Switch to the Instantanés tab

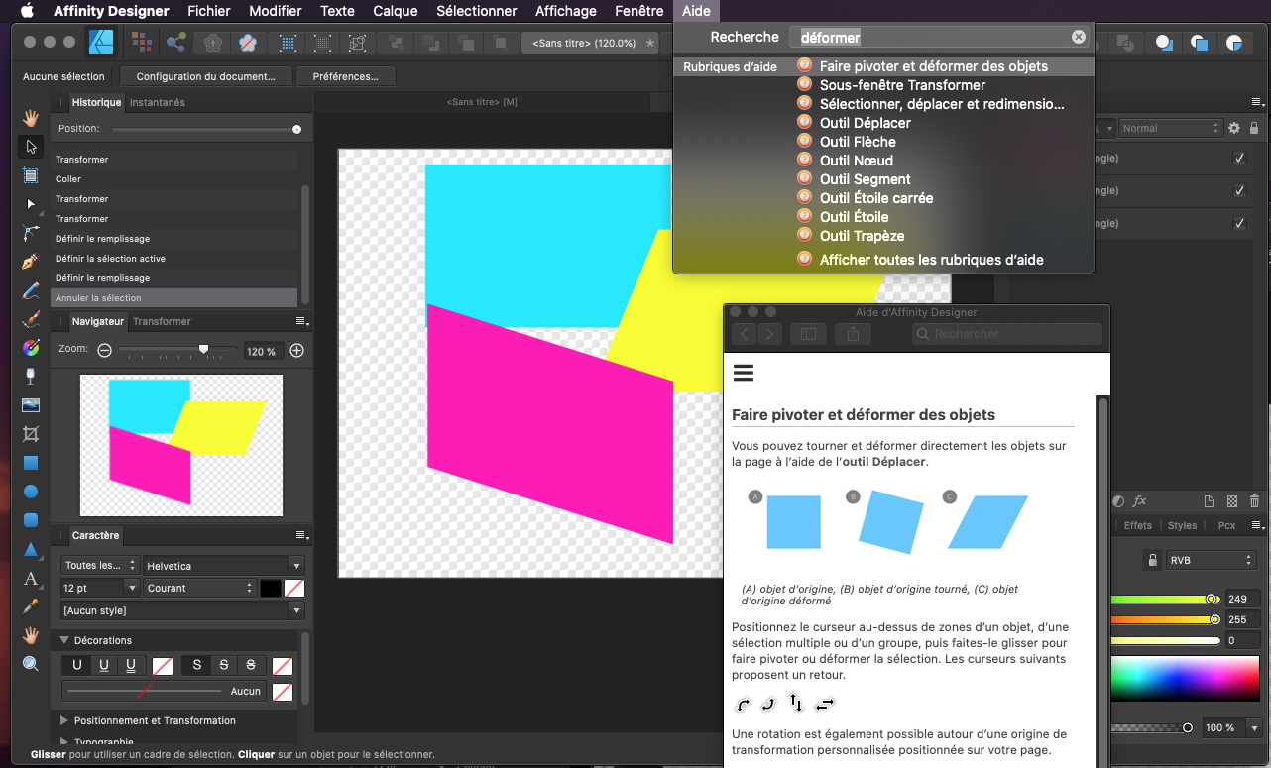point(158,102)
